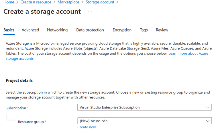Switch to the Advanced tab
The width and height of the screenshot is (220, 134).
30,30
